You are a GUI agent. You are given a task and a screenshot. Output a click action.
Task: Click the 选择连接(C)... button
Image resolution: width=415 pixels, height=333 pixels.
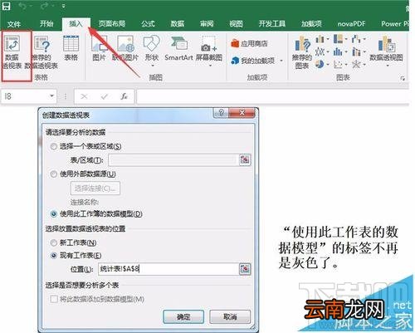point(95,189)
